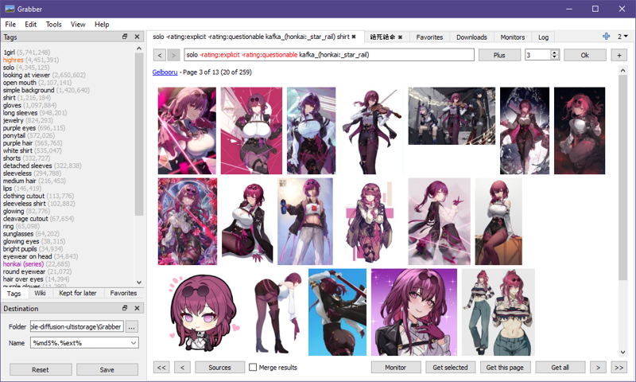This screenshot has height=382, width=636.
Task: Click the purple eyes tag
Action: [19, 128]
